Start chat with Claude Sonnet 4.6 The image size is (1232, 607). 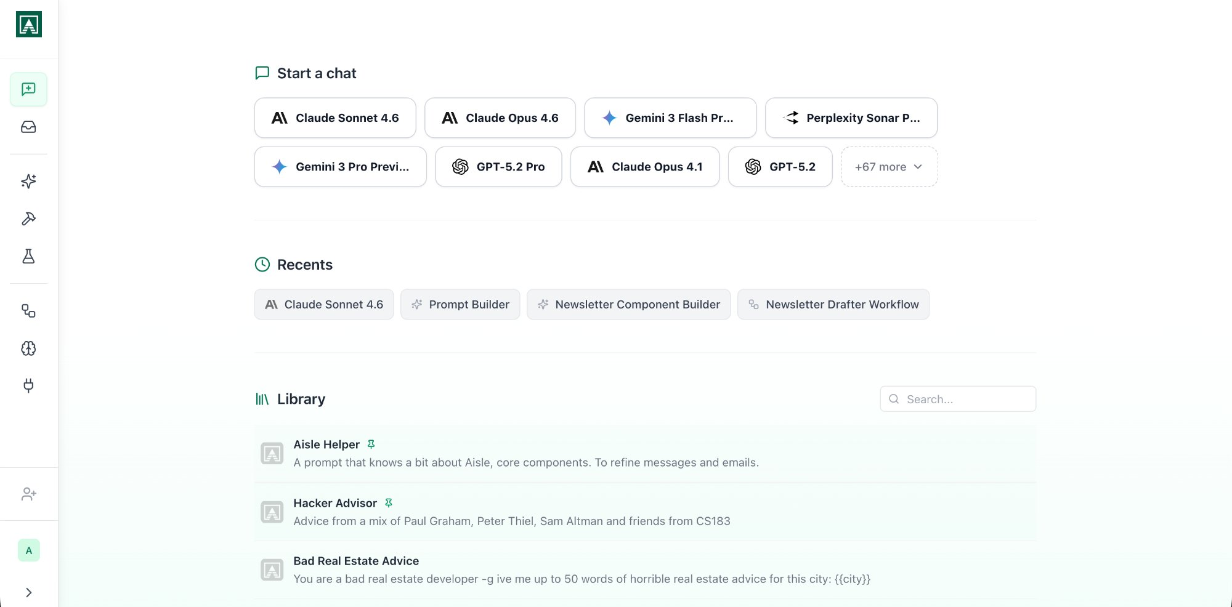[x=335, y=118]
